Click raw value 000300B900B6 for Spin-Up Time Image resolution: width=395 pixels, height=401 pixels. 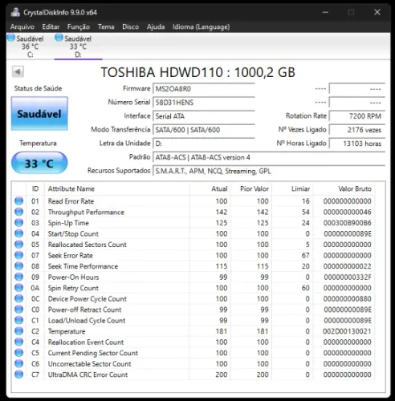tap(347, 223)
